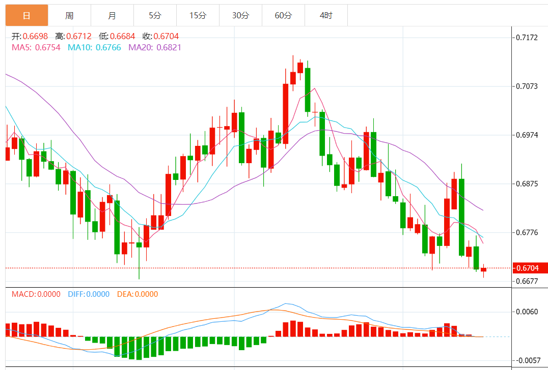Image resolution: width=548 pixels, height=370 pixels.
Task: Click the 0.6776 price axis label
Action: click(527, 232)
